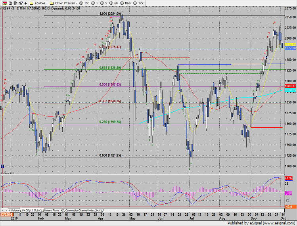Open the Commodity Channel Index(14,C) tab

pos(84,211)
